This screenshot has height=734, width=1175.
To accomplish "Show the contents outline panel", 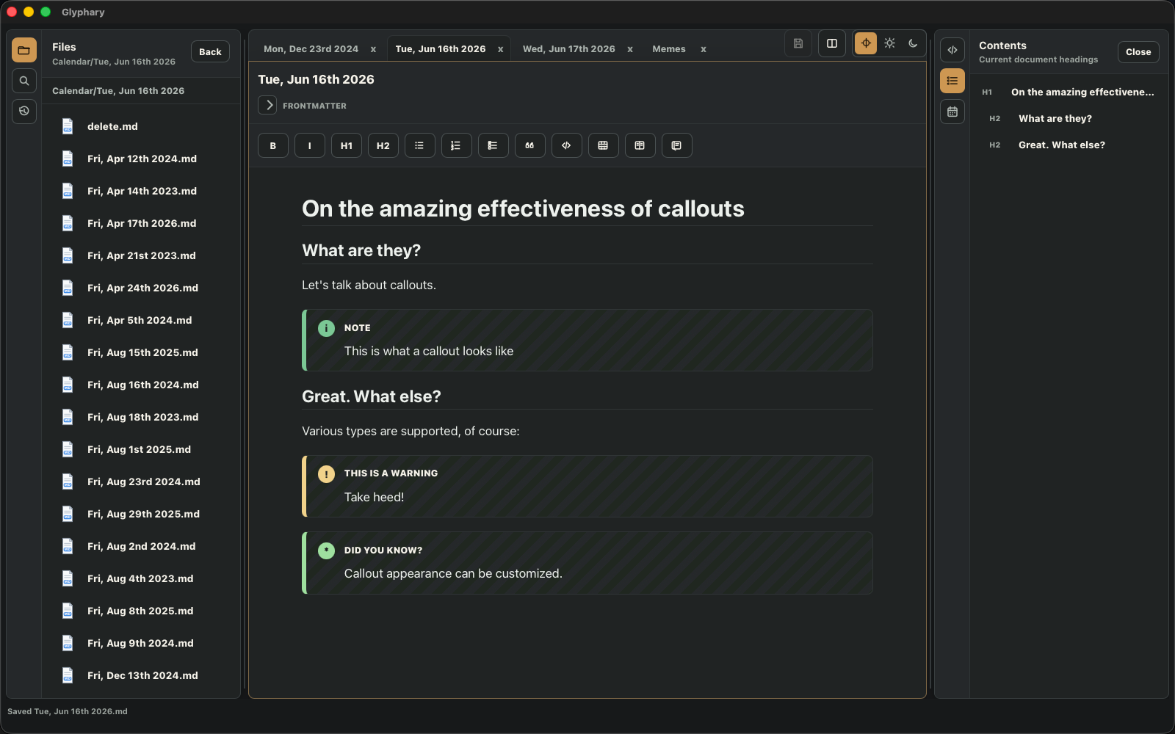I will 952,81.
